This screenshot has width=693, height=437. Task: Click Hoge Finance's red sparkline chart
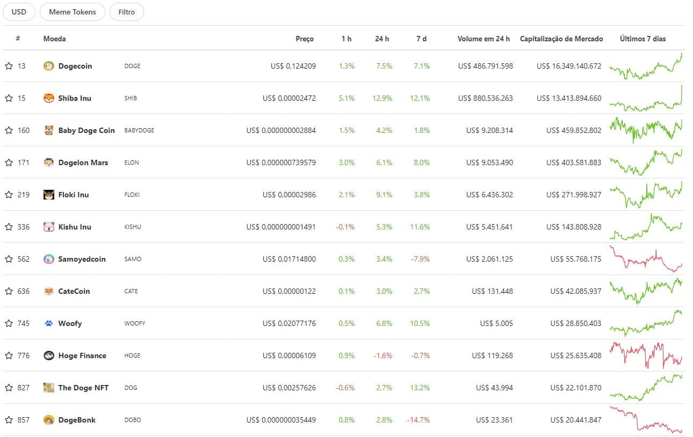coord(646,355)
